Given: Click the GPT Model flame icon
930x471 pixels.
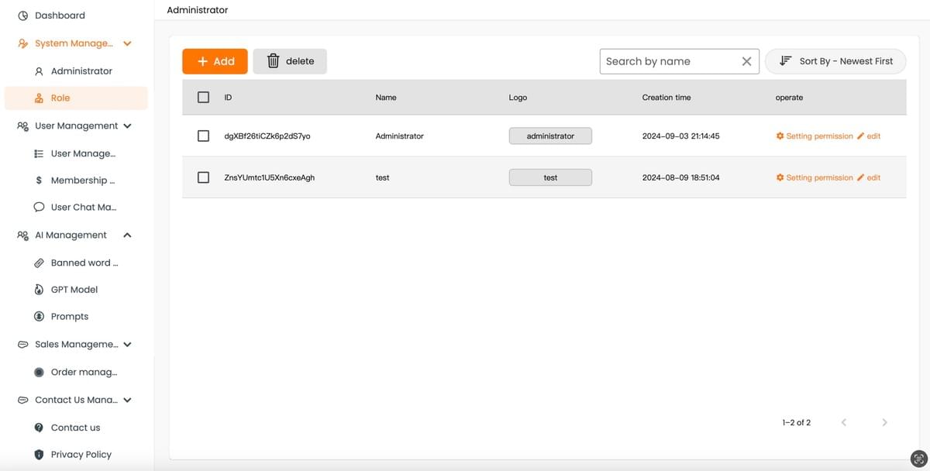Looking at the screenshot, I should pyautogui.click(x=39, y=290).
